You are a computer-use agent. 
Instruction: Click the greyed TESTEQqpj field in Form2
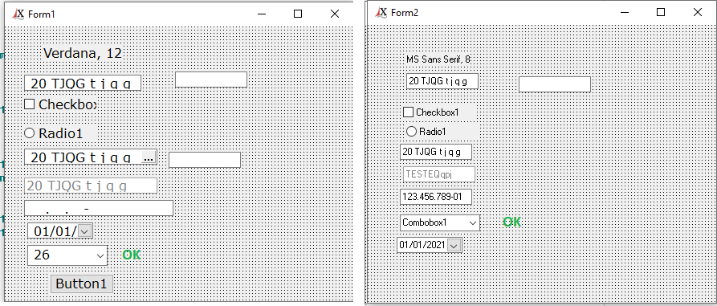click(439, 174)
